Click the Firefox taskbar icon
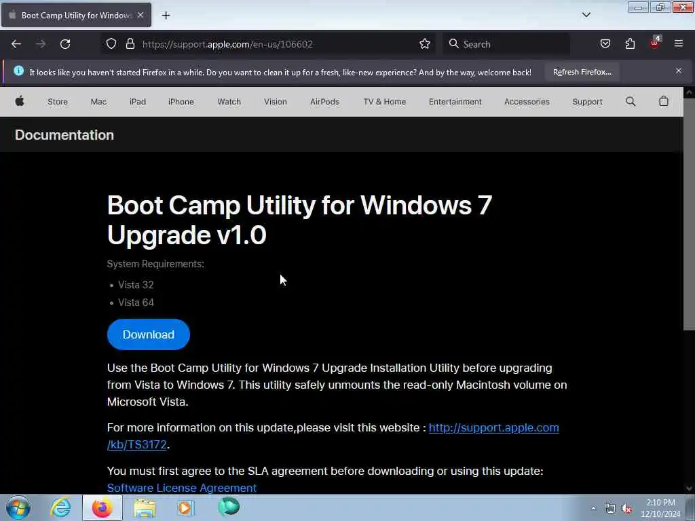Screen dimensions: 695x521 [102, 507]
